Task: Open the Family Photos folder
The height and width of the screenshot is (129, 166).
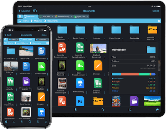Action: point(80,30)
